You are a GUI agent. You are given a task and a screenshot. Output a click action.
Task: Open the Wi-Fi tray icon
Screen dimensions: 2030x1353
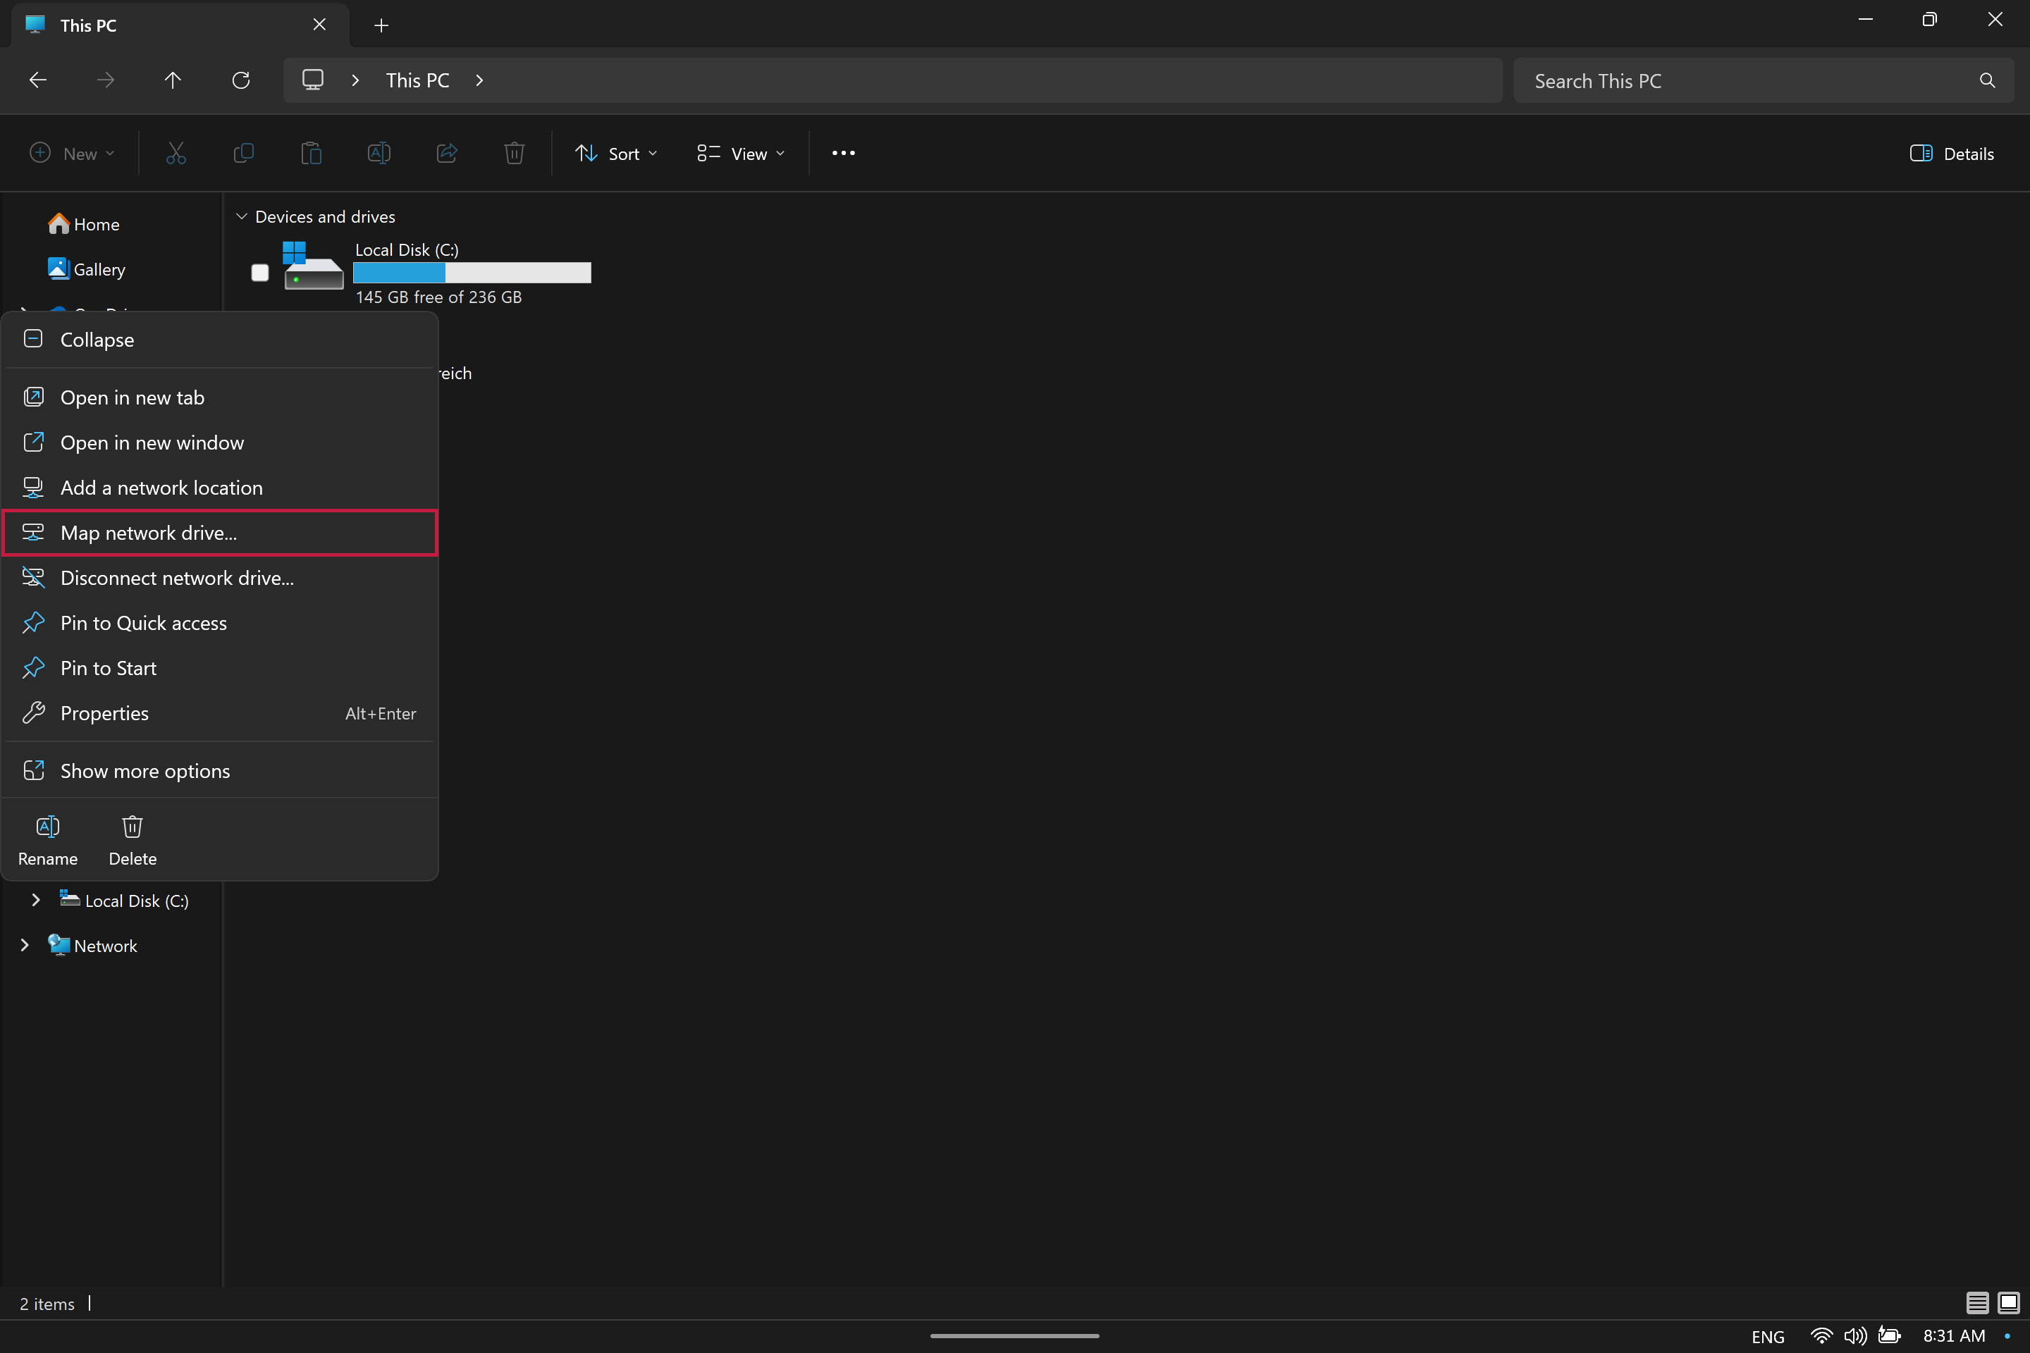(x=1821, y=1336)
